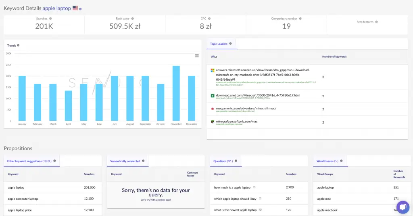Click the 'apple laptop price' keyword row
Viewport: 413px width, 216px height.
point(52,210)
